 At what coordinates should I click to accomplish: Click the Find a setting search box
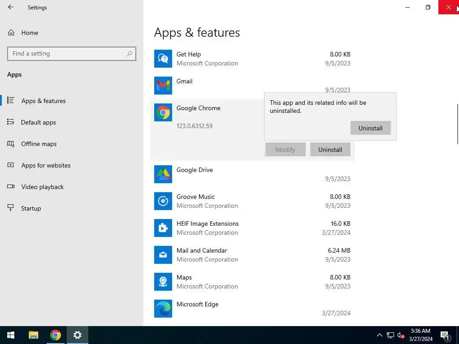click(x=72, y=54)
